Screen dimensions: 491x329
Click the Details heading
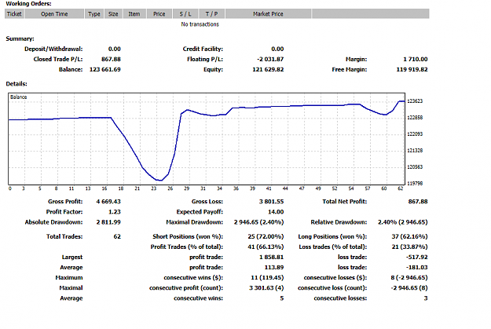click(x=16, y=83)
